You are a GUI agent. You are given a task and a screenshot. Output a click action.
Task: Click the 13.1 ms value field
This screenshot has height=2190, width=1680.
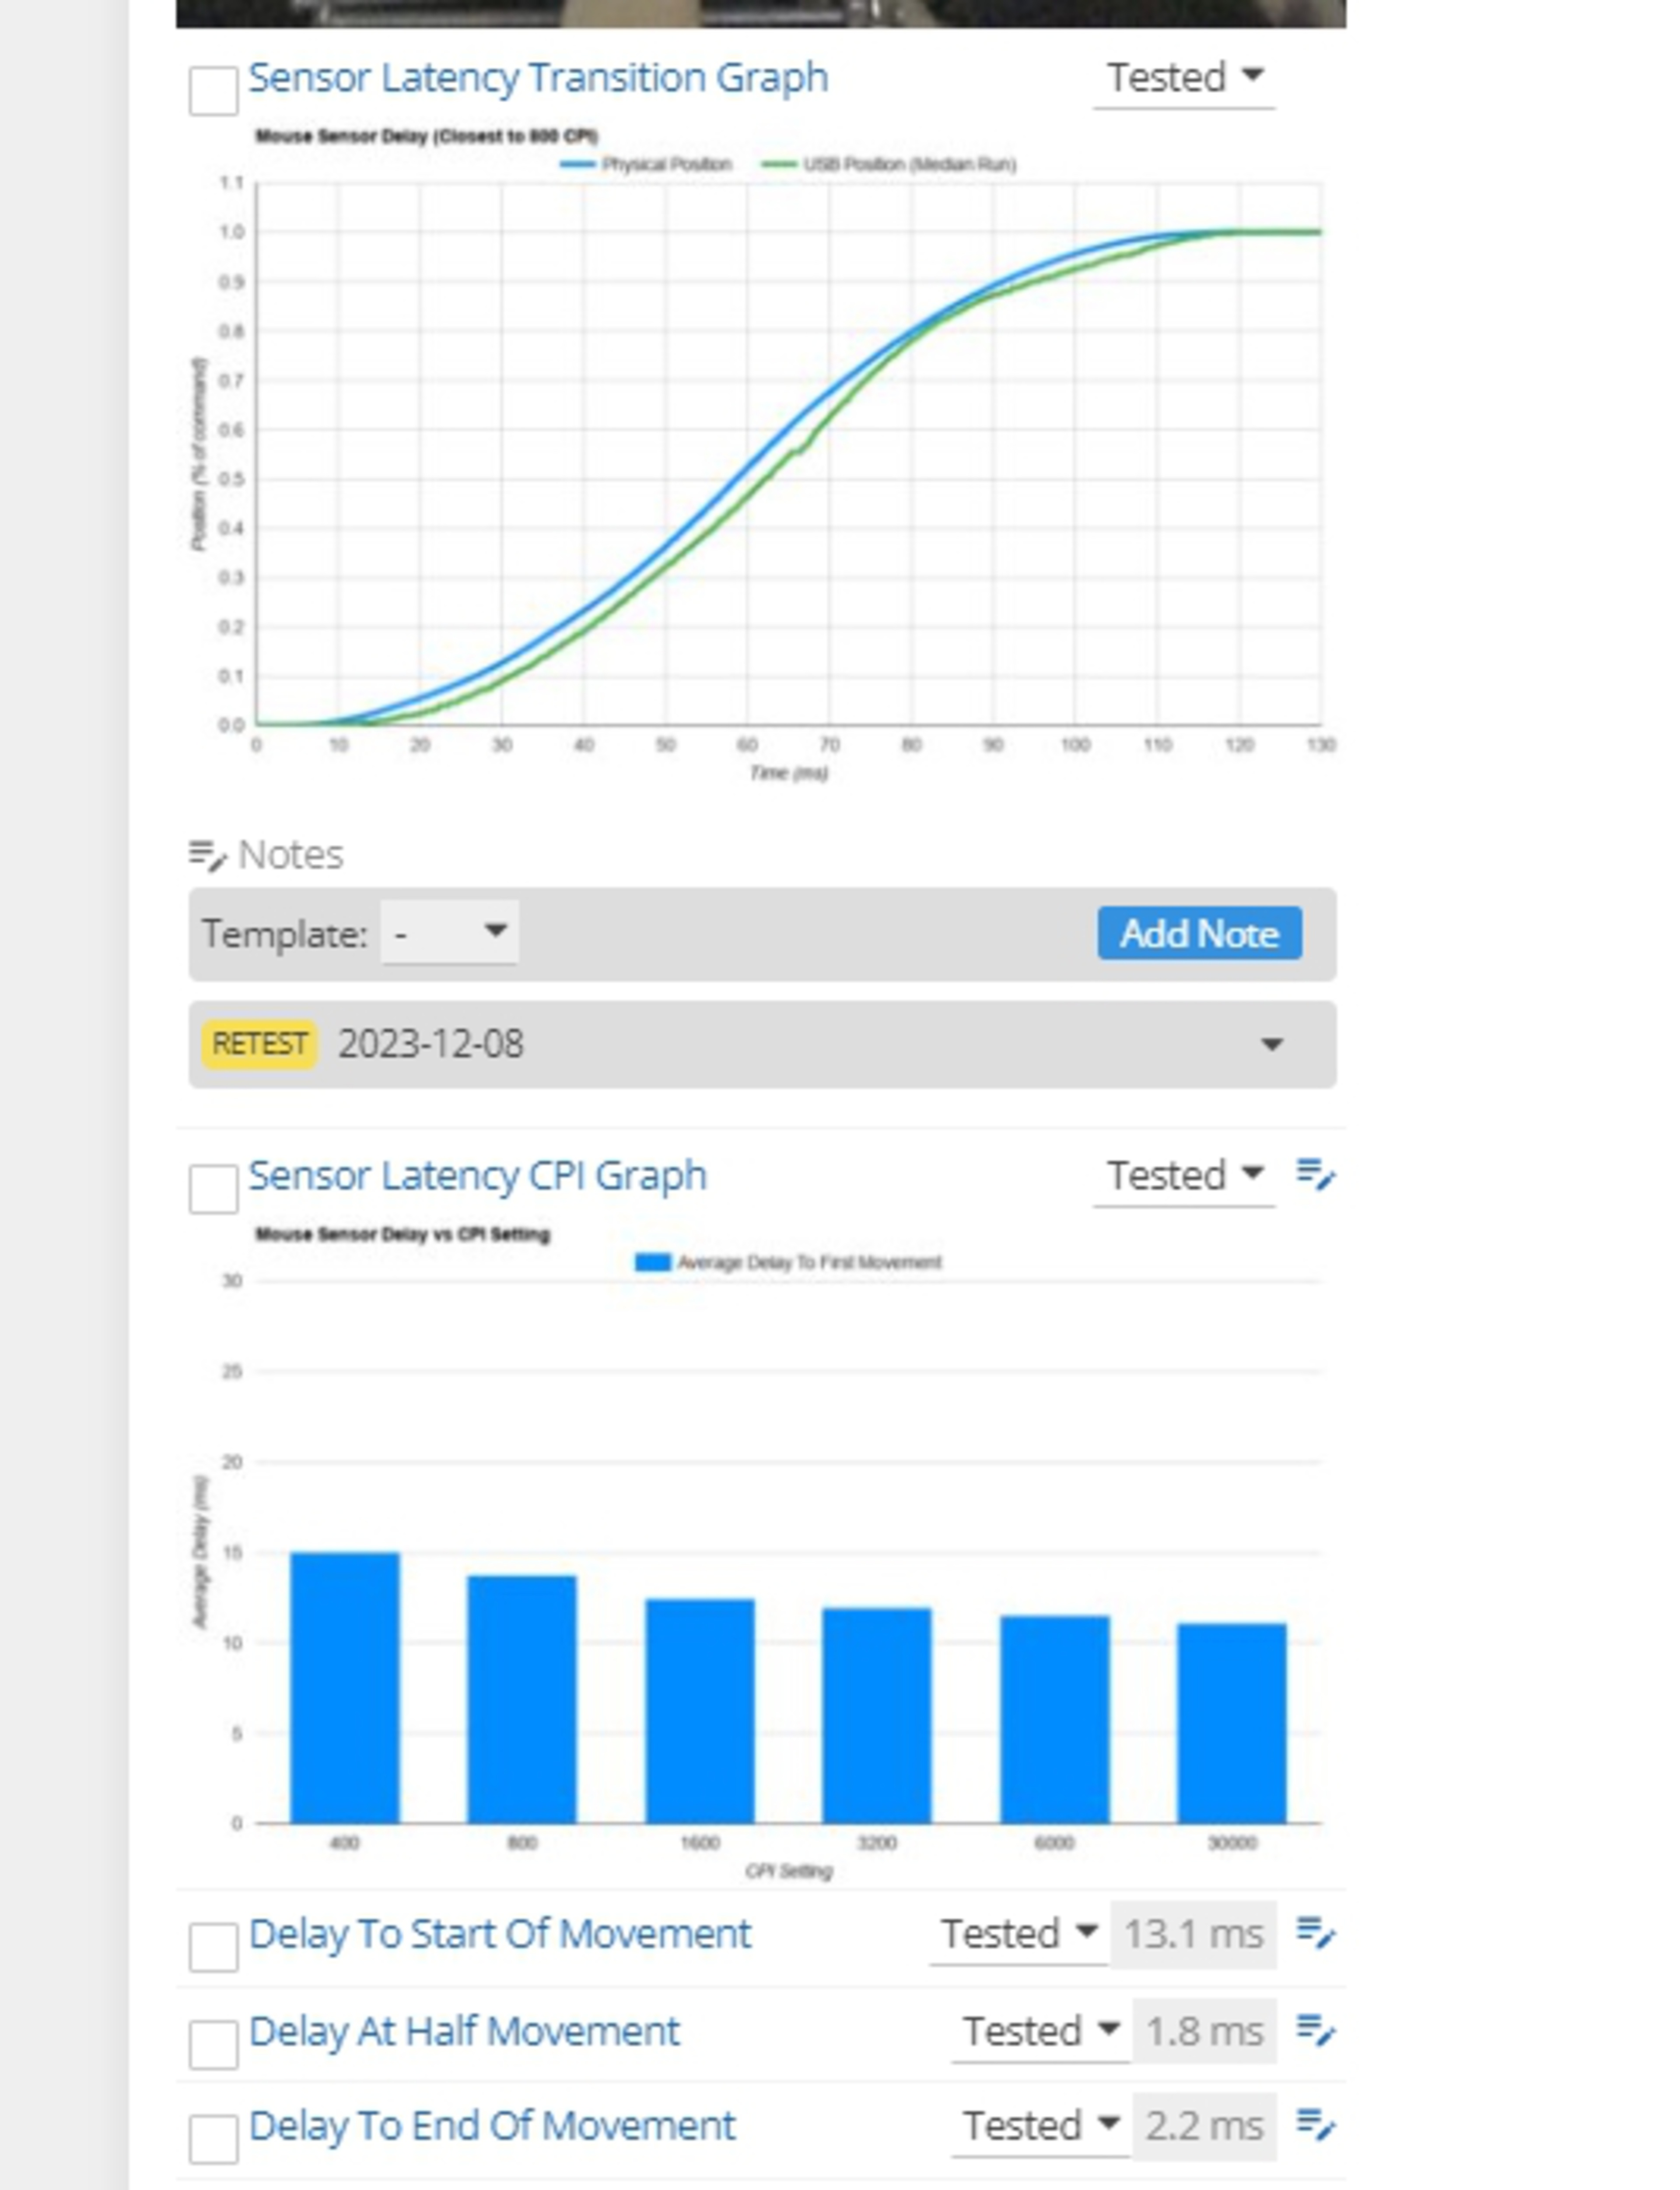pyautogui.click(x=1193, y=1934)
